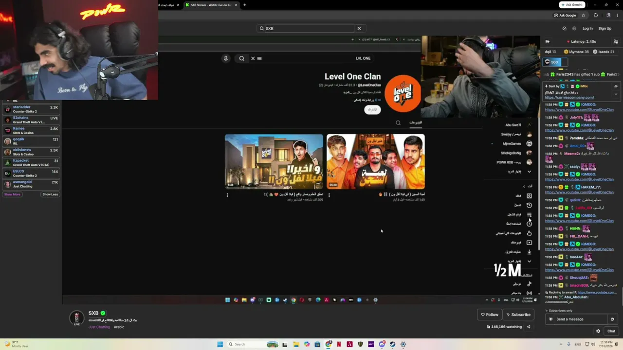Open the chat users list icon
This screenshot has width=623, height=350.
tap(616, 41)
